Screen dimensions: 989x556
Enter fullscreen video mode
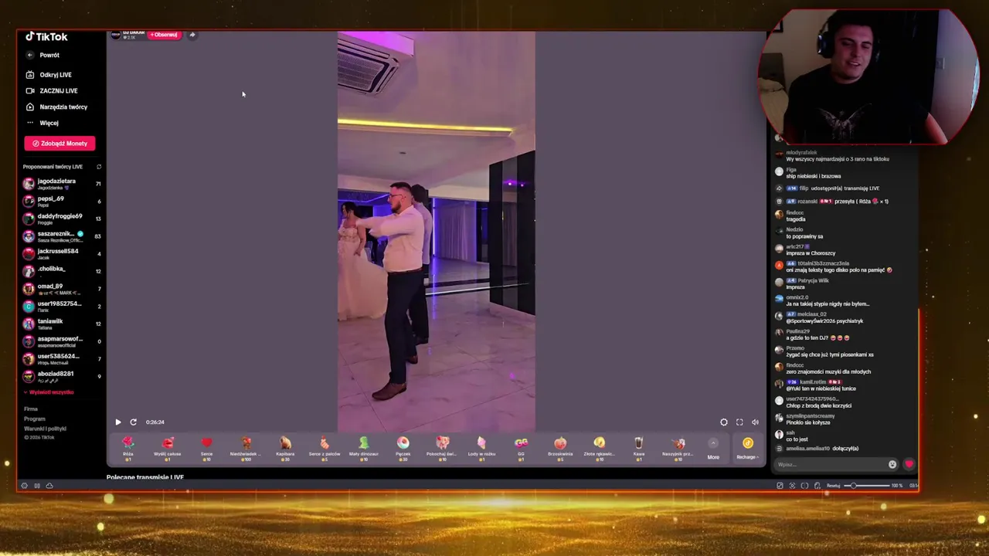pos(739,422)
